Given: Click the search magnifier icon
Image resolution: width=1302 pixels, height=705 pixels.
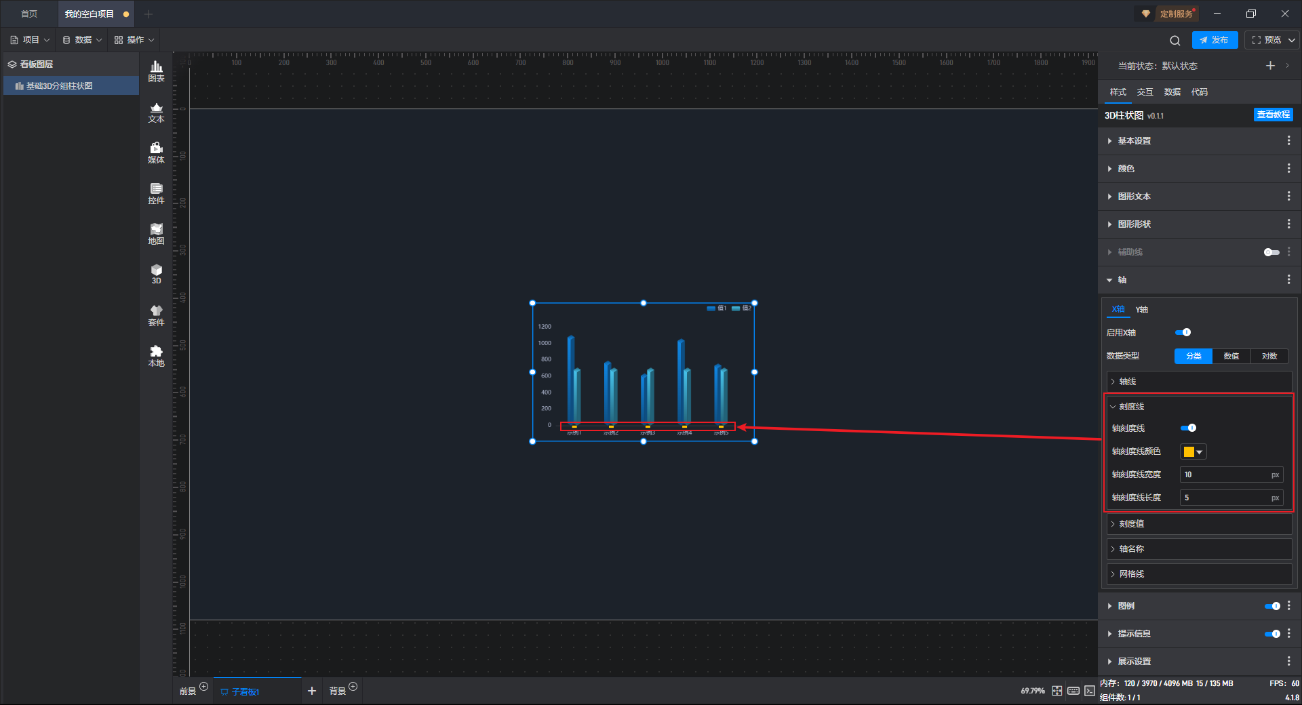Looking at the screenshot, I should pyautogui.click(x=1175, y=40).
